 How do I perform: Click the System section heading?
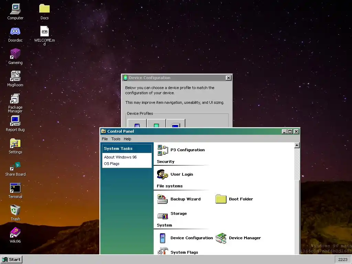(164, 225)
